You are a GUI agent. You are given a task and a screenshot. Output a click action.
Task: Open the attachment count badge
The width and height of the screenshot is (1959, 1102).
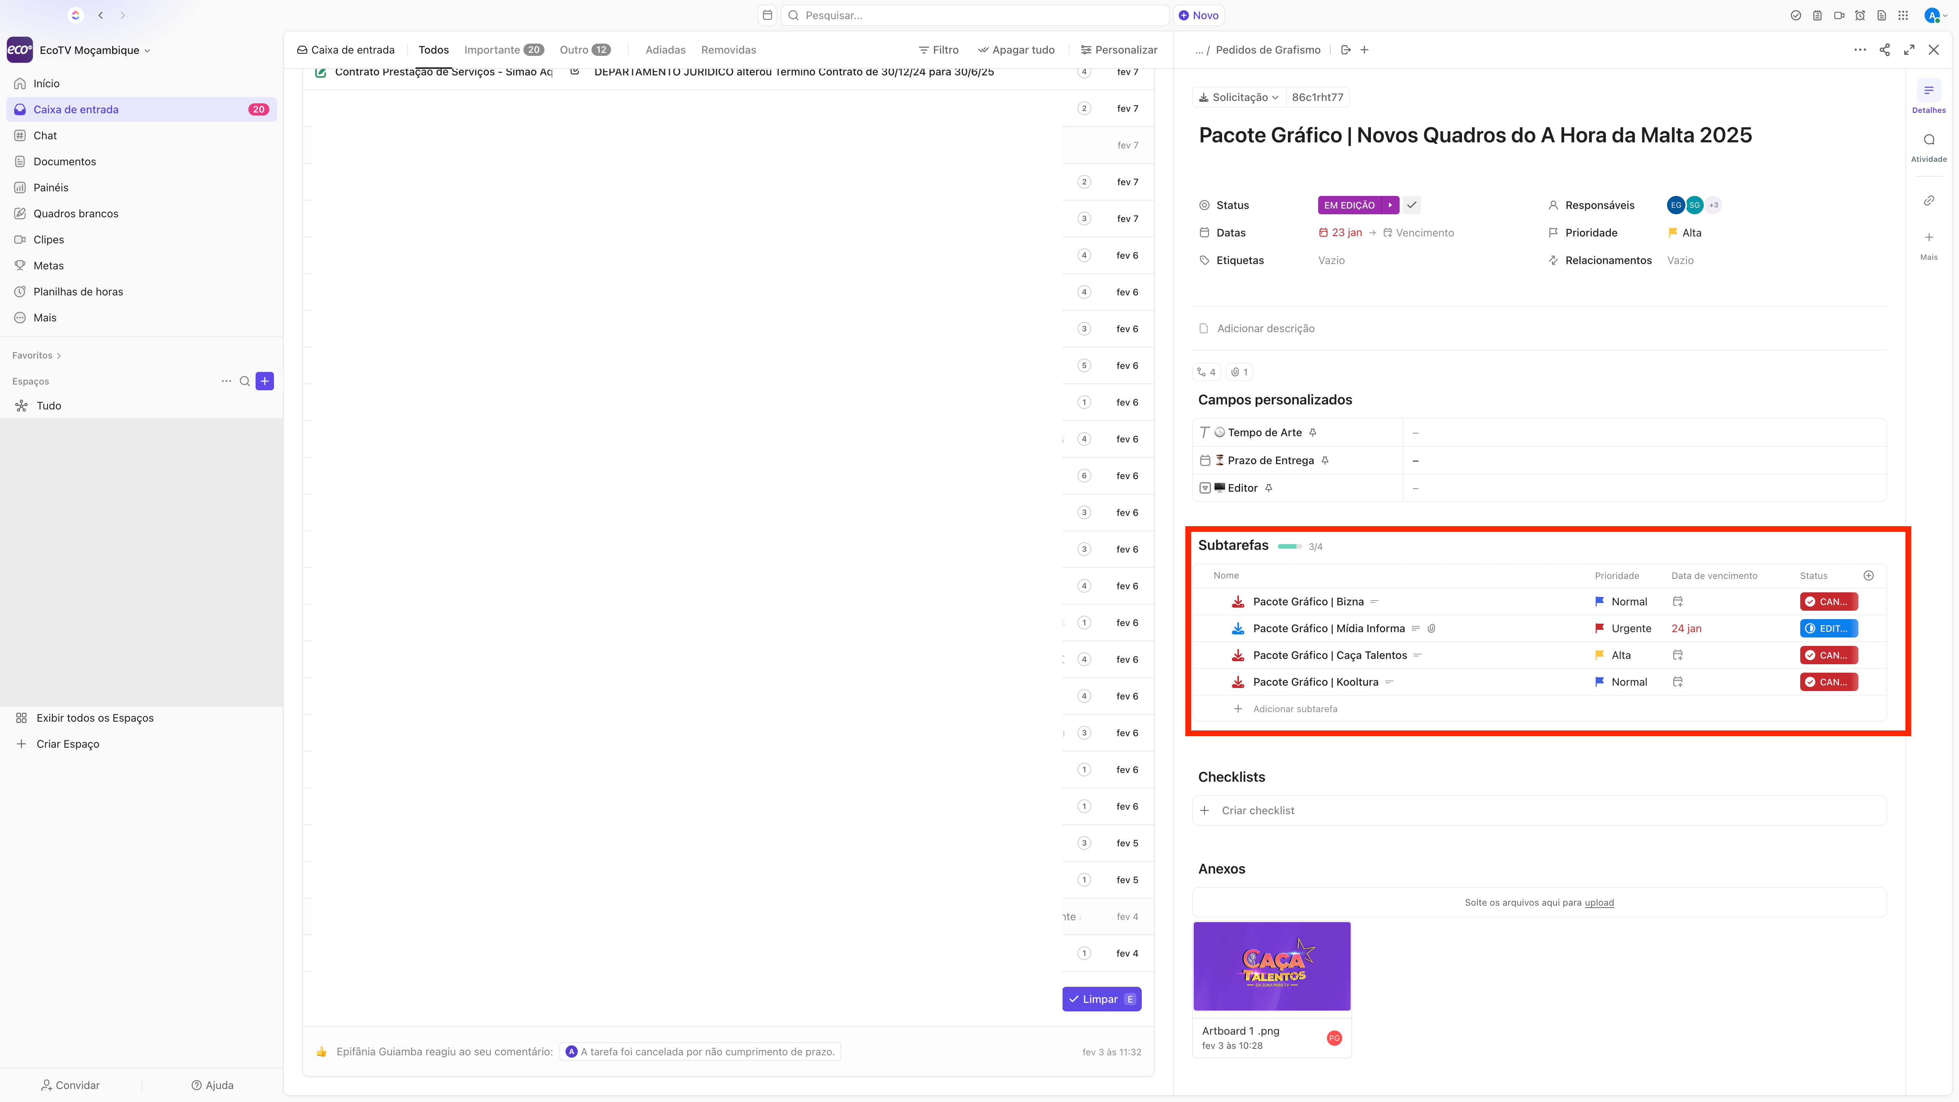point(1240,372)
